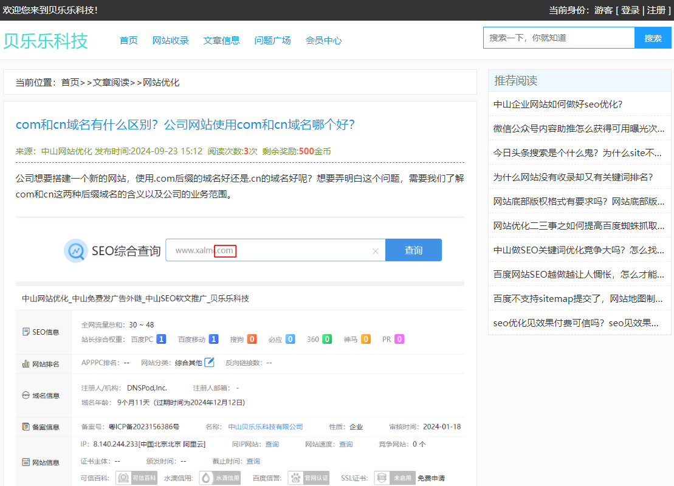Click 文章阅读 in the breadcrumb
The height and width of the screenshot is (486, 674).
[x=111, y=82]
